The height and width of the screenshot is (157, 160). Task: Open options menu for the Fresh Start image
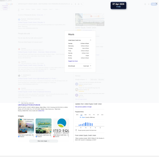pyautogui.click(x=51, y=137)
